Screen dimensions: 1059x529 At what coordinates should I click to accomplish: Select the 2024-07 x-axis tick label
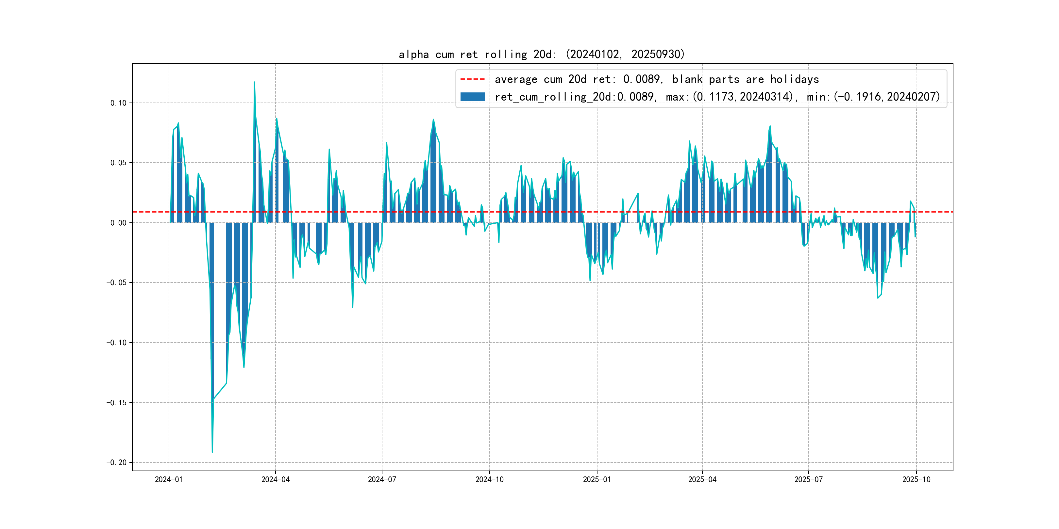382,479
